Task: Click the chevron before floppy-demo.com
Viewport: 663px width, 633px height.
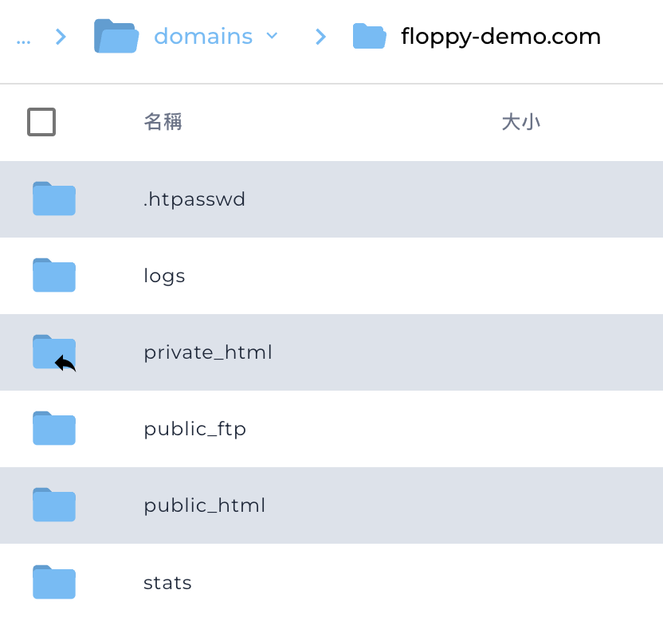Action: coord(320,37)
